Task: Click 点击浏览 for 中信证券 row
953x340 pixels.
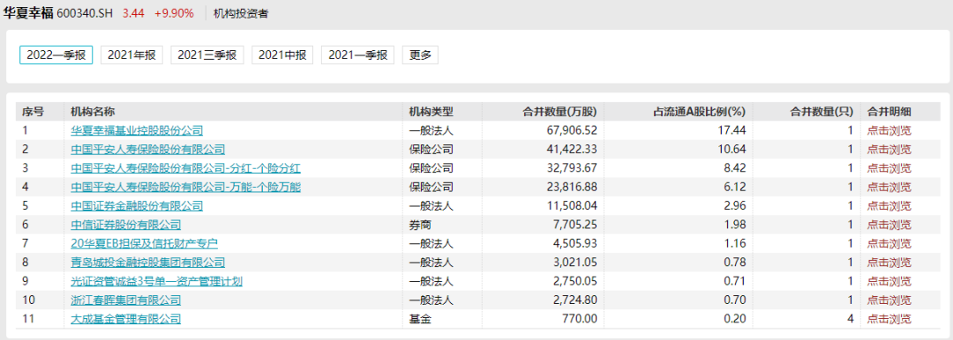Action: pos(889,225)
